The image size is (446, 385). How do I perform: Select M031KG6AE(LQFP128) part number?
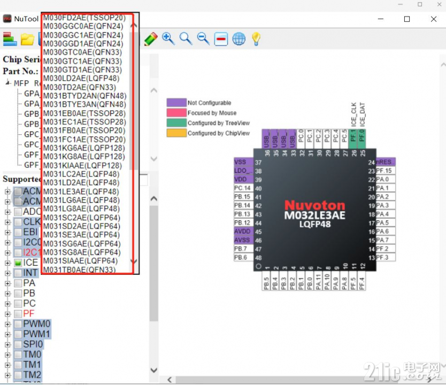click(84, 148)
